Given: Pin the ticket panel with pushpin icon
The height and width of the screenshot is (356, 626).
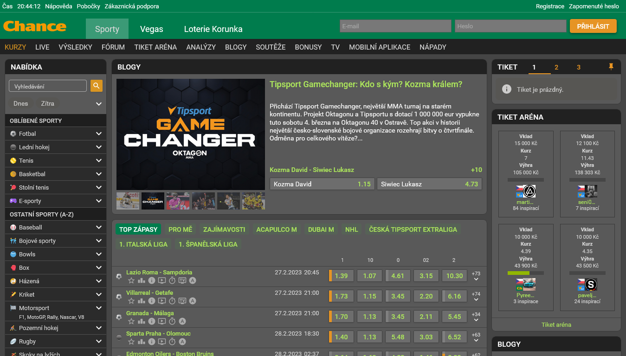Looking at the screenshot, I should (611, 67).
